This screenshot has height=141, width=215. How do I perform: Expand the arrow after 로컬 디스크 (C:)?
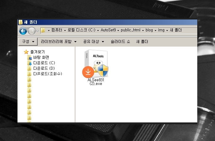98,30
